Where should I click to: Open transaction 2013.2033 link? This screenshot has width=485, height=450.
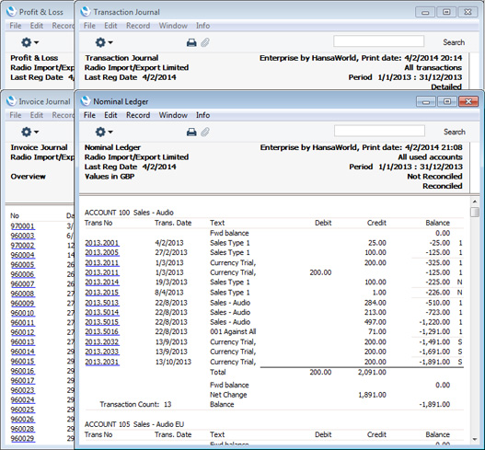point(102,352)
